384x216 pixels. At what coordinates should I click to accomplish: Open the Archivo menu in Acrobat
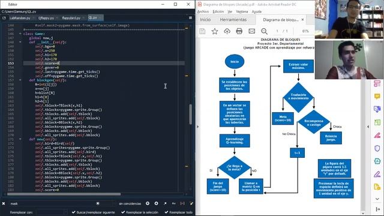pos(203,11)
